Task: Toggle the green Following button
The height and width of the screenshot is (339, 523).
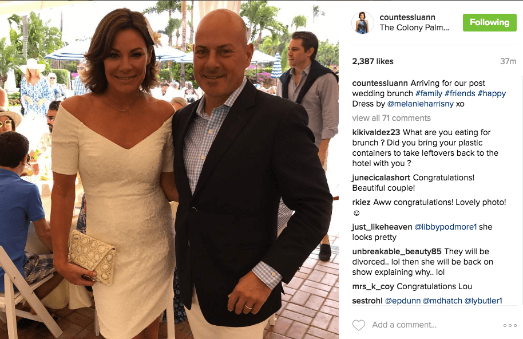Action: [x=489, y=22]
